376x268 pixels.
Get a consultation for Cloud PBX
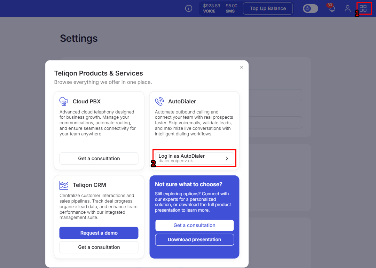point(99,158)
